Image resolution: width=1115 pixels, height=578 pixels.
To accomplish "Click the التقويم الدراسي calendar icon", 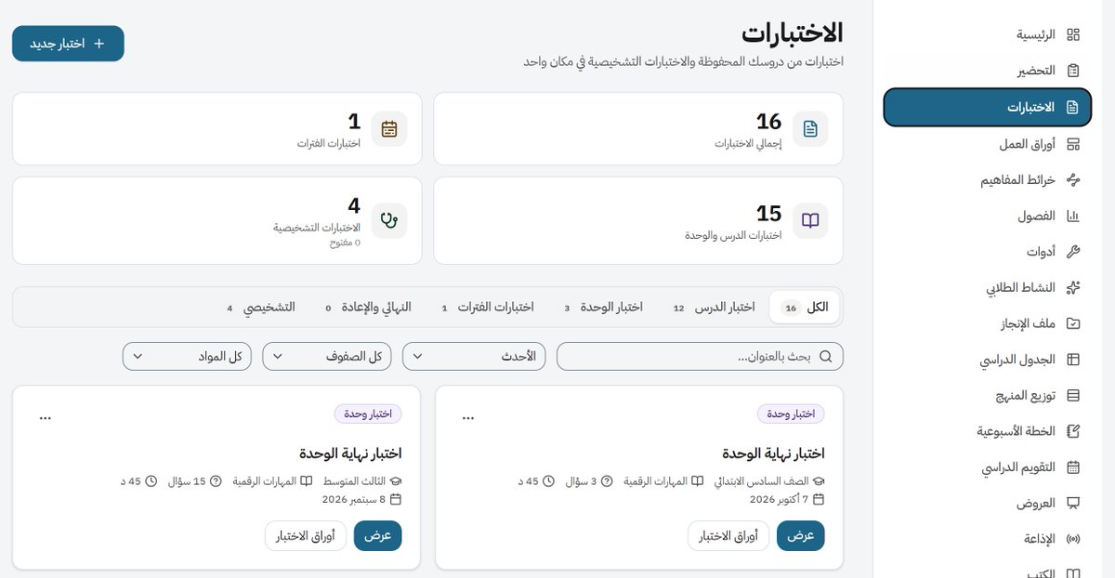I will coord(1073,467).
